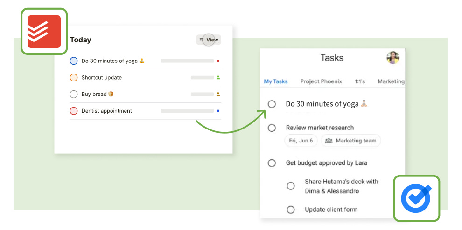Open the View options button
The image size is (462, 230).
pos(209,40)
